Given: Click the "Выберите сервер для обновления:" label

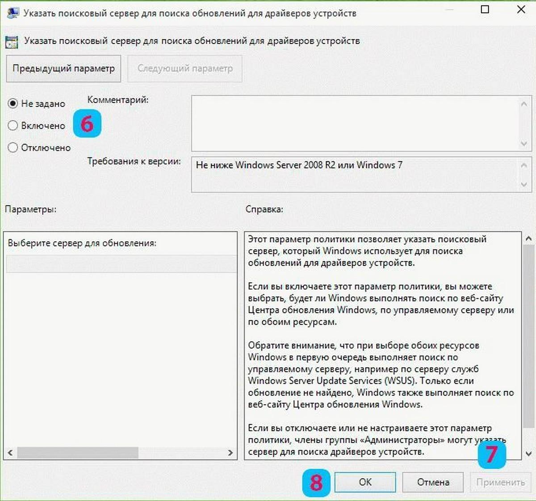Looking at the screenshot, I should [x=82, y=243].
